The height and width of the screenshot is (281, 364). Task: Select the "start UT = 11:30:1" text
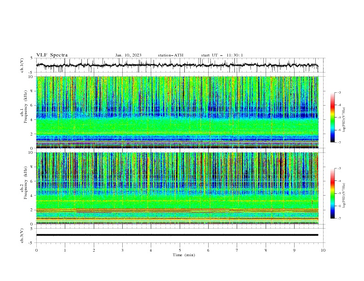[222, 55]
